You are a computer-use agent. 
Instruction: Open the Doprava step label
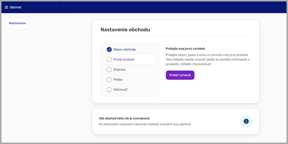120,69
